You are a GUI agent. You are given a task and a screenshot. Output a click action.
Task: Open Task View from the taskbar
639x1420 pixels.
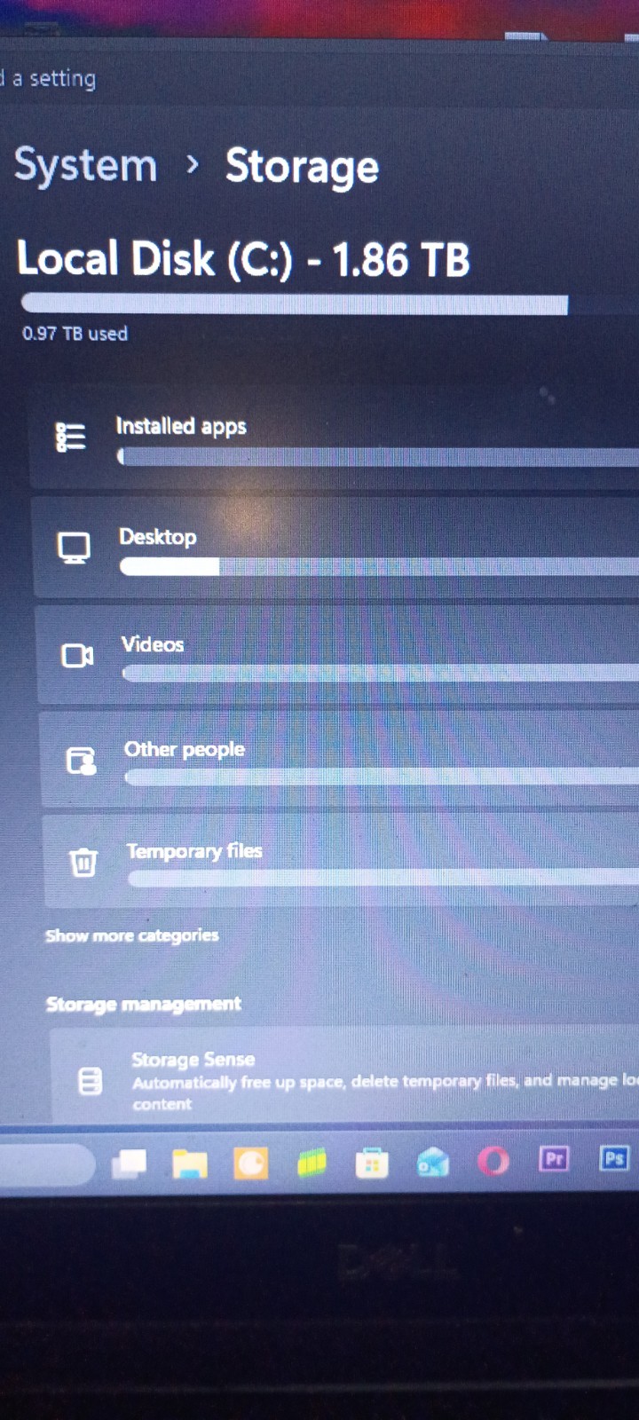[130, 1162]
